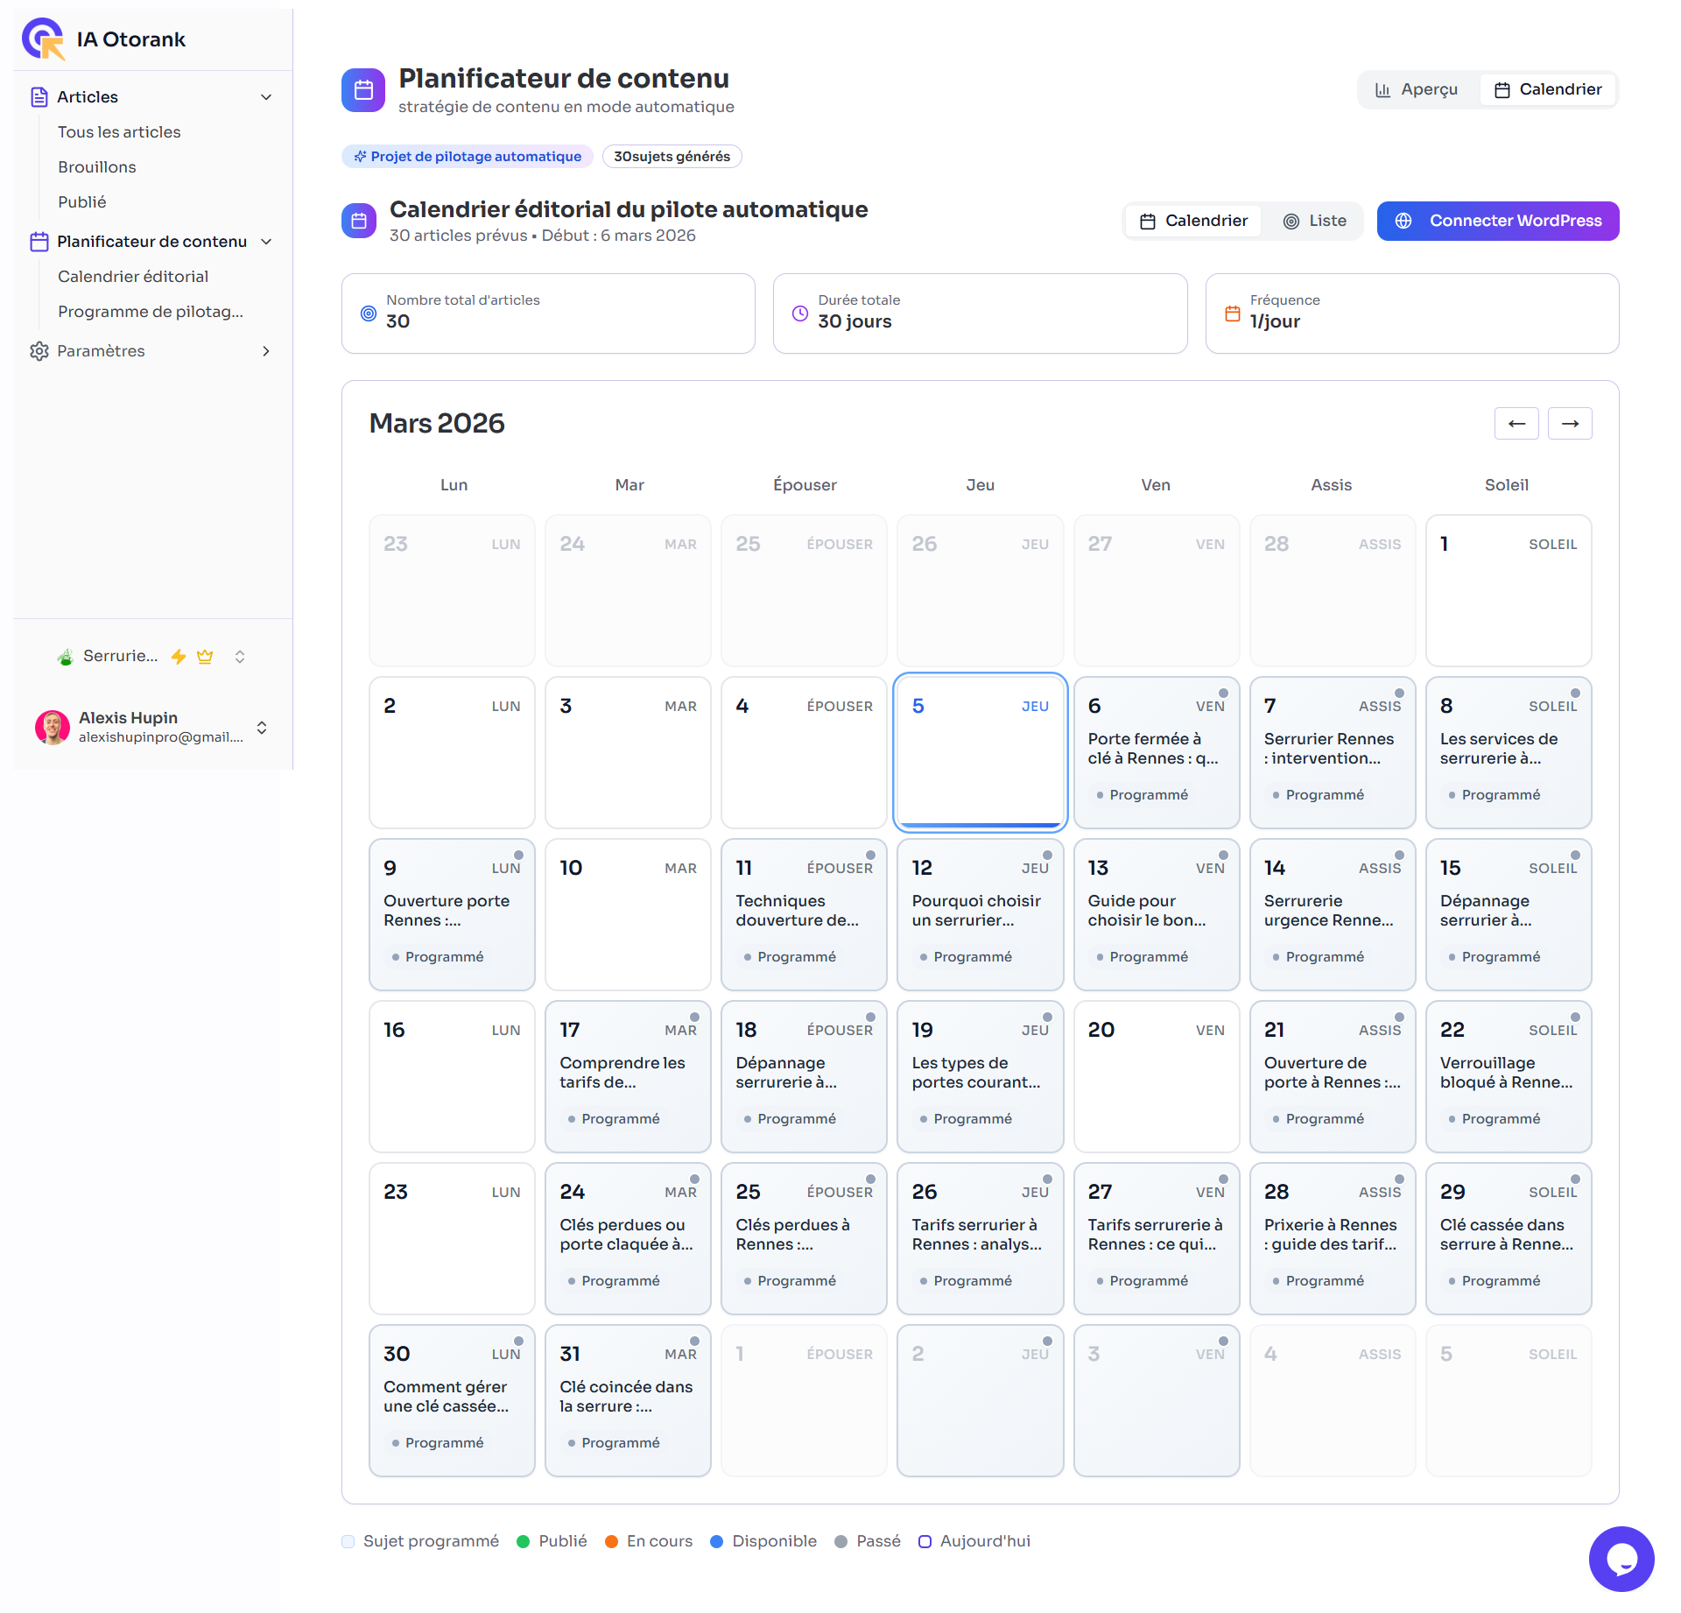Screen dimensions: 1681x1613
Task: Expand the Paramètres section
Action: pos(265,351)
